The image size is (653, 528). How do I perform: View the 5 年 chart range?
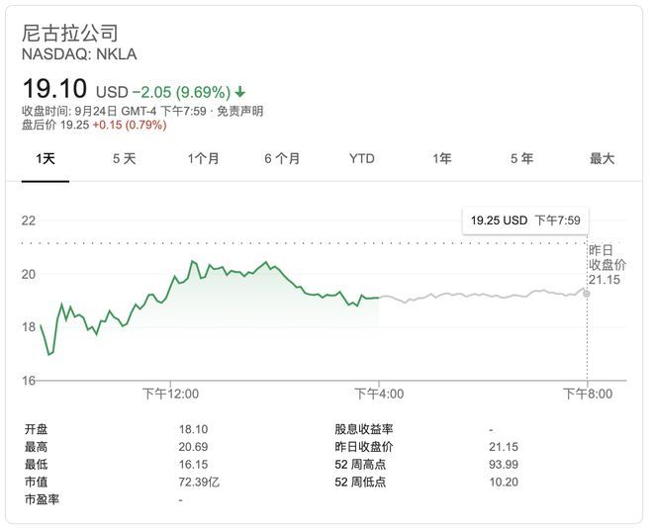(x=521, y=158)
